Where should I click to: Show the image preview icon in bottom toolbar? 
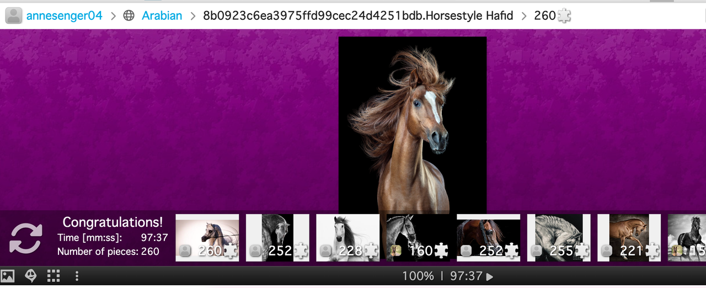[x=8, y=276]
